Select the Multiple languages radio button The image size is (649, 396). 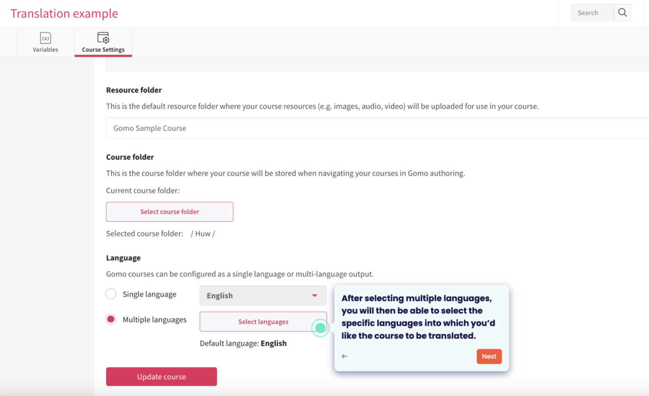coord(111,319)
